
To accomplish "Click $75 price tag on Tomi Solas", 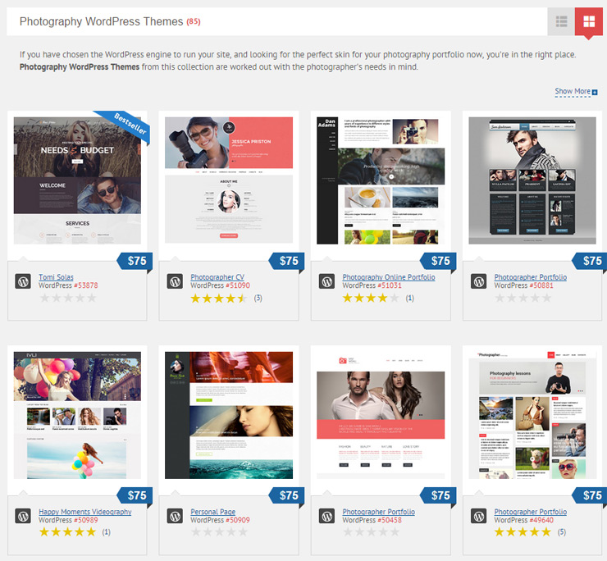I will pos(135,261).
